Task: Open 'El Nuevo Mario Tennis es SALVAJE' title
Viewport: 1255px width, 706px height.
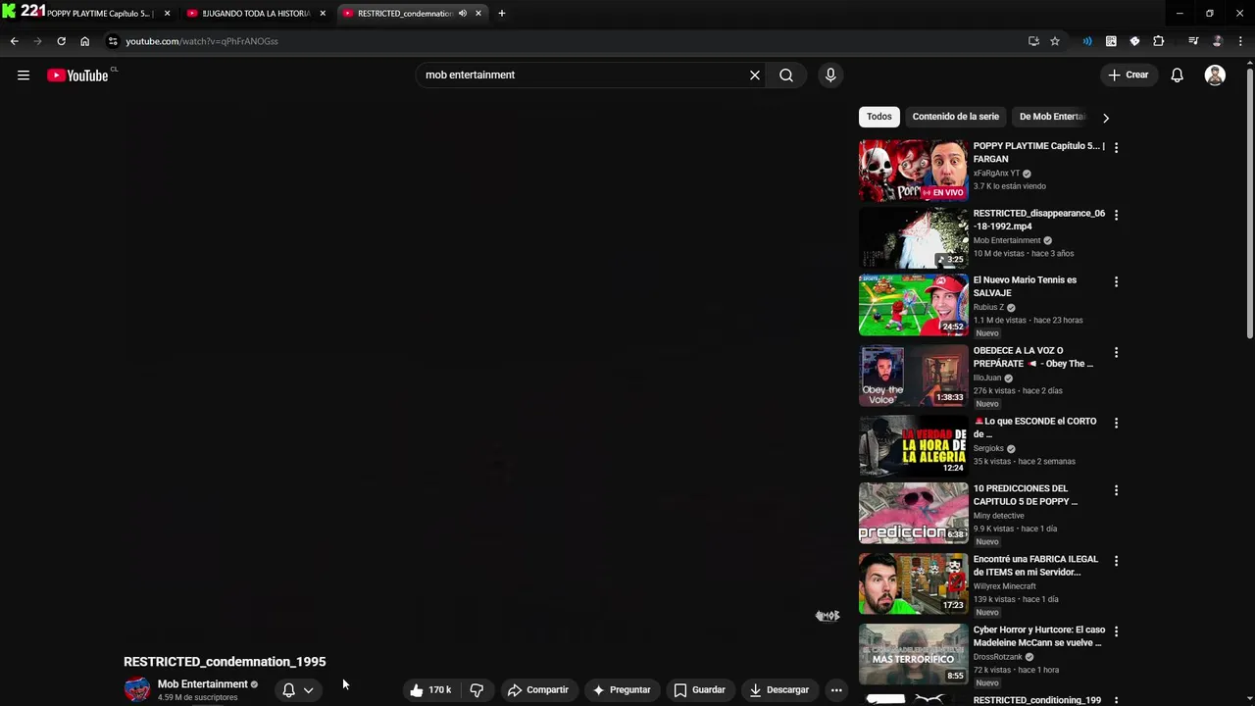Action: coord(1025,286)
